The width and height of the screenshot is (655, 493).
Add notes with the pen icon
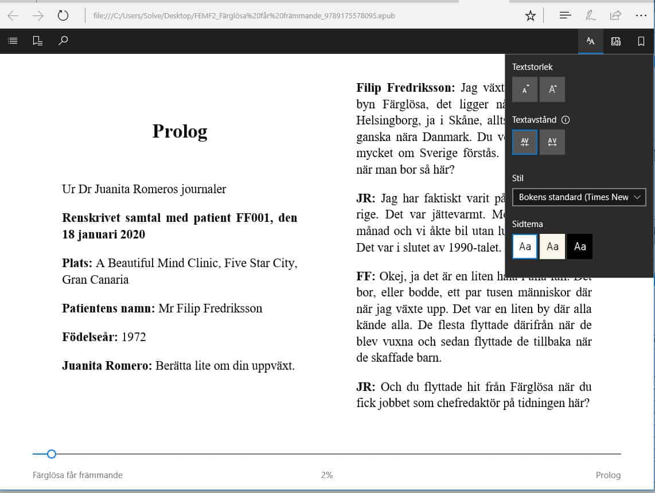click(590, 16)
